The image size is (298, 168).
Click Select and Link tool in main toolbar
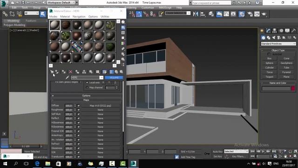coord(5,14)
